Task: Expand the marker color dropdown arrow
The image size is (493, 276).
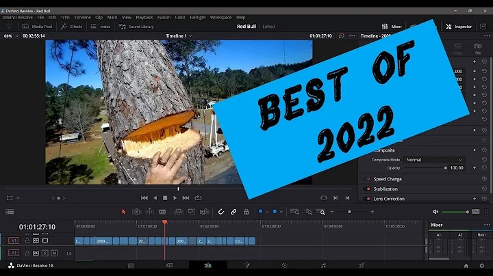Action: point(281,212)
